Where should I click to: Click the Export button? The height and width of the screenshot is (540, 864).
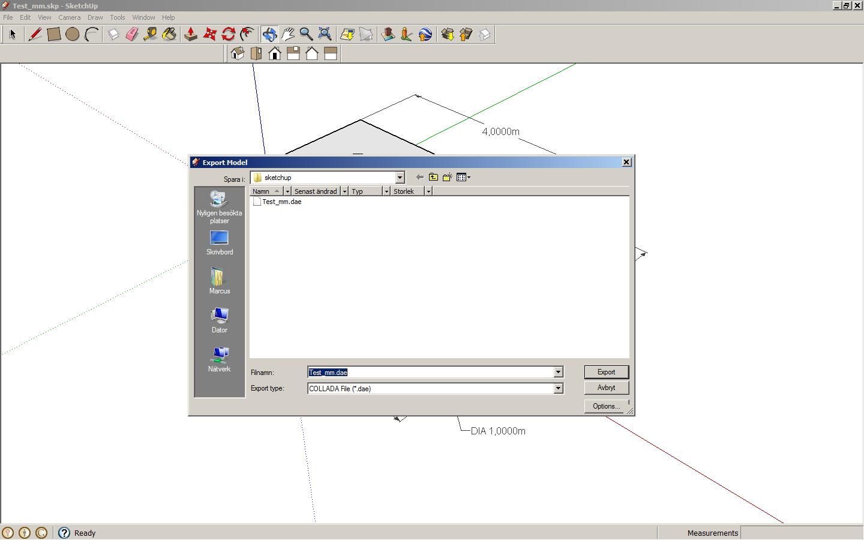[x=606, y=372]
